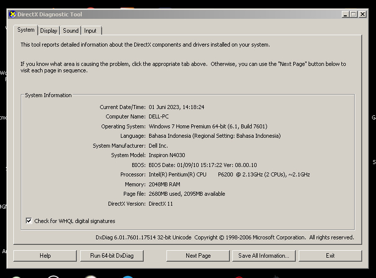The image size is (376, 278).
Task: Click the Current Date/Time label
Action: tap(122, 107)
